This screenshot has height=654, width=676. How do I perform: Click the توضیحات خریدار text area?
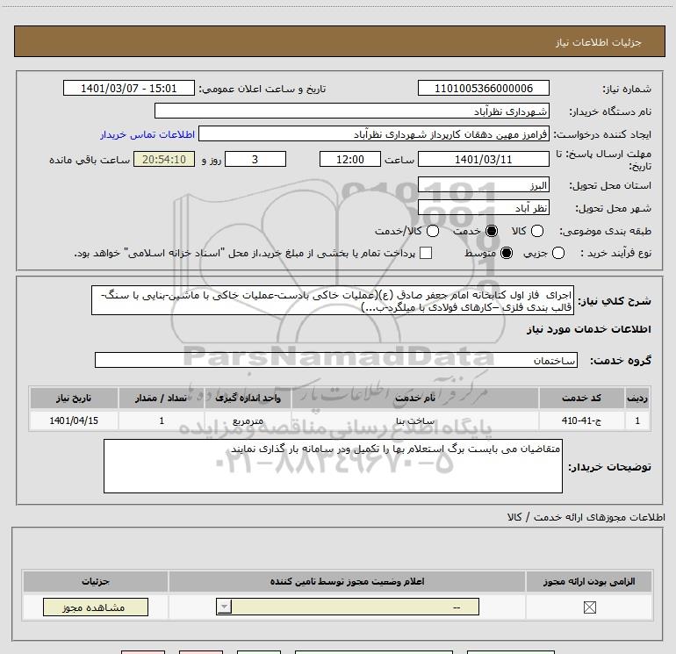tap(333, 466)
